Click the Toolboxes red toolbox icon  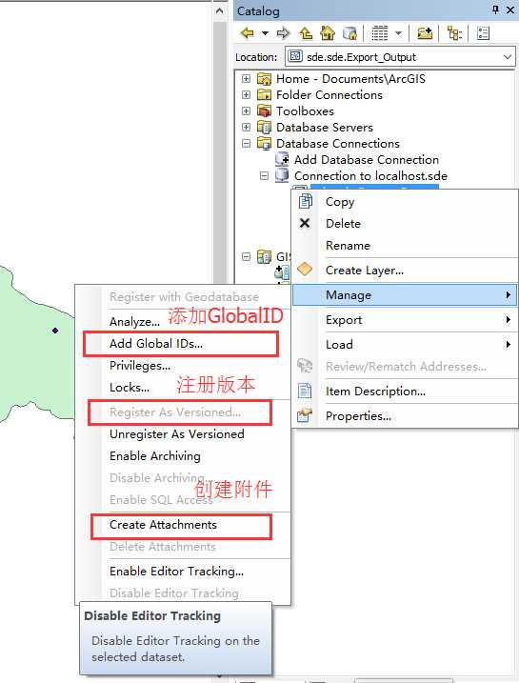[264, 110]
